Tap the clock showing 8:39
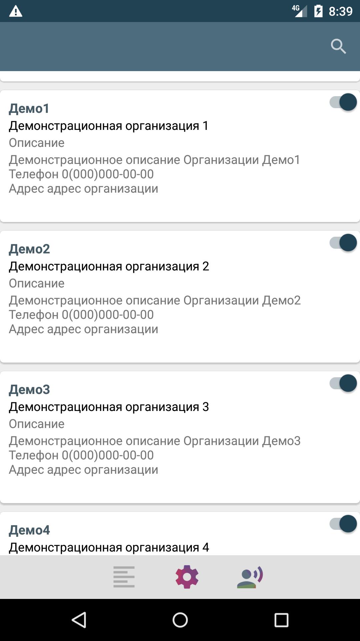360x641 pixels. pos(340,11)
